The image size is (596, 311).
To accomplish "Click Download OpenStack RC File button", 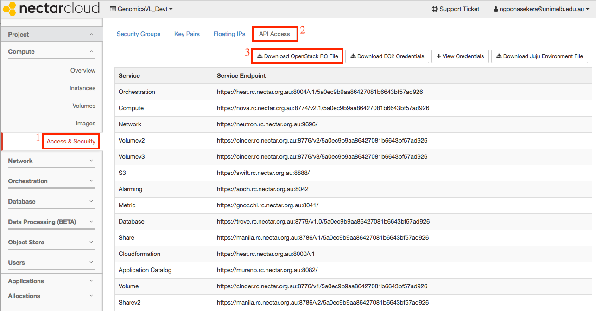I will pyautogui.click(x=298, y=56).
